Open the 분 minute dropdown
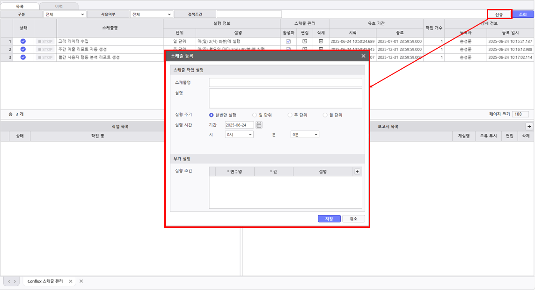The height and width of the screenshot is (291, 535). tap(304, 134)
